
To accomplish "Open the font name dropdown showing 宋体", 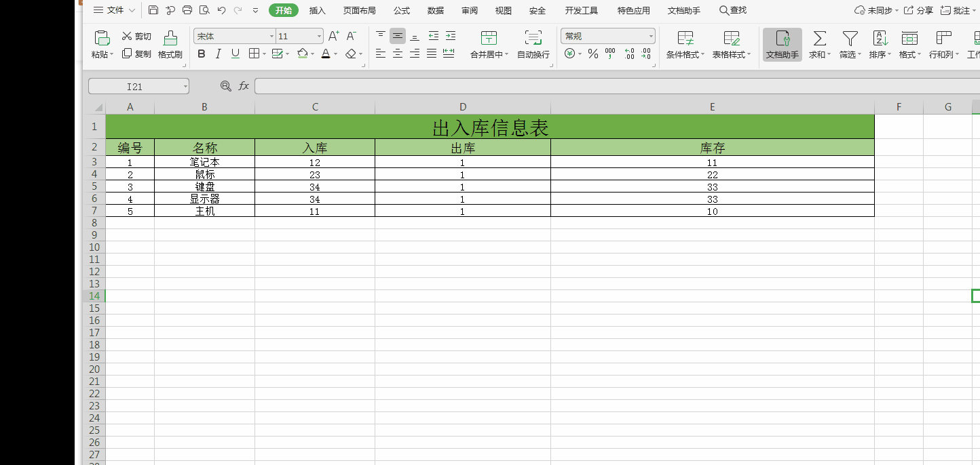I will 234,36.
